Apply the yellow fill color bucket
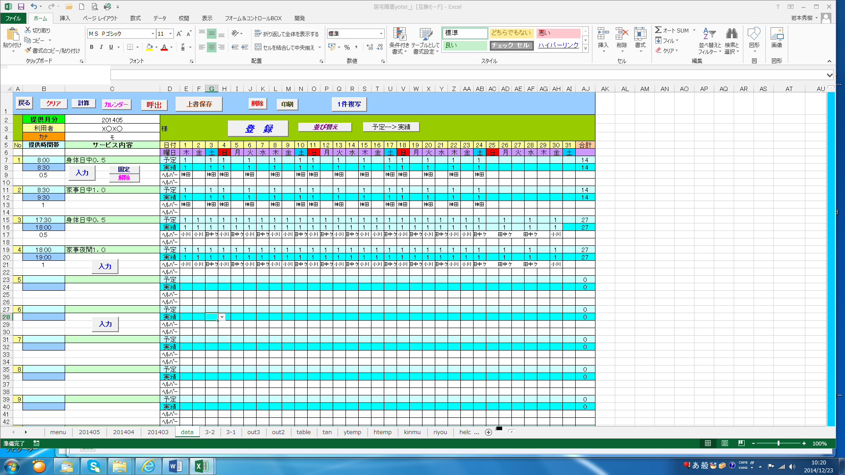Screen dimensions: 845x475 pos(149,47)
